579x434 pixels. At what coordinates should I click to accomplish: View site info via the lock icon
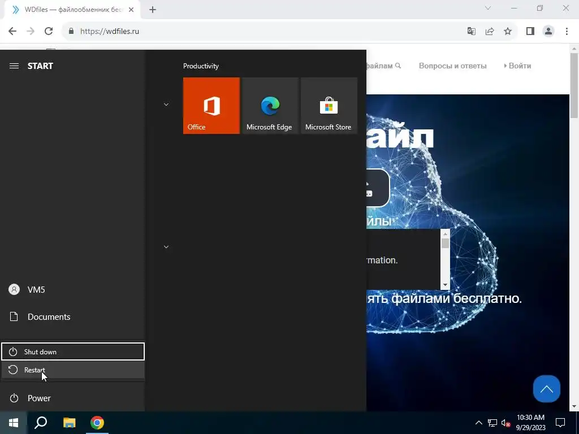point(71,32)
